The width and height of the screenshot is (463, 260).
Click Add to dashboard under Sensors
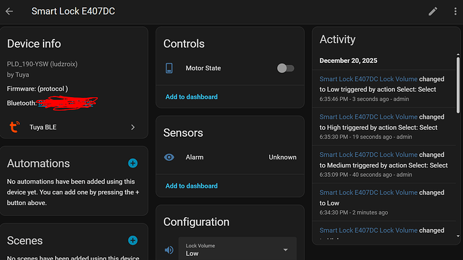(191, 186)
